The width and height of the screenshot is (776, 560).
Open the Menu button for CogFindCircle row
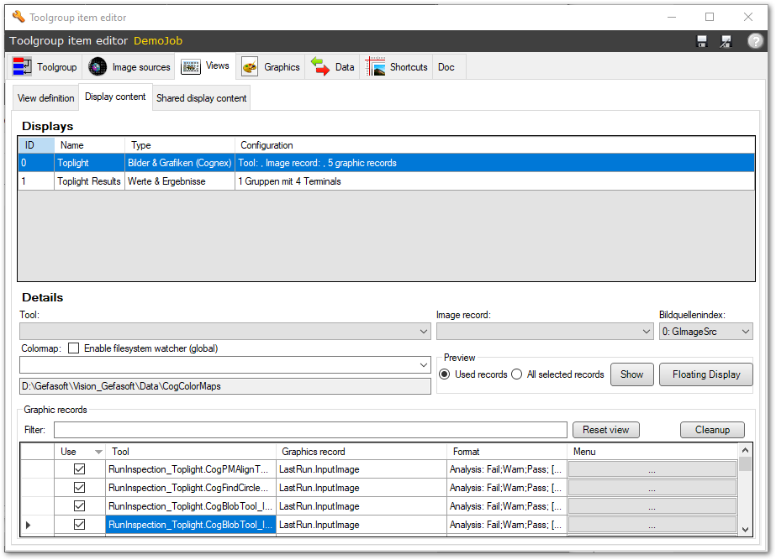click(x=652, y=487)
